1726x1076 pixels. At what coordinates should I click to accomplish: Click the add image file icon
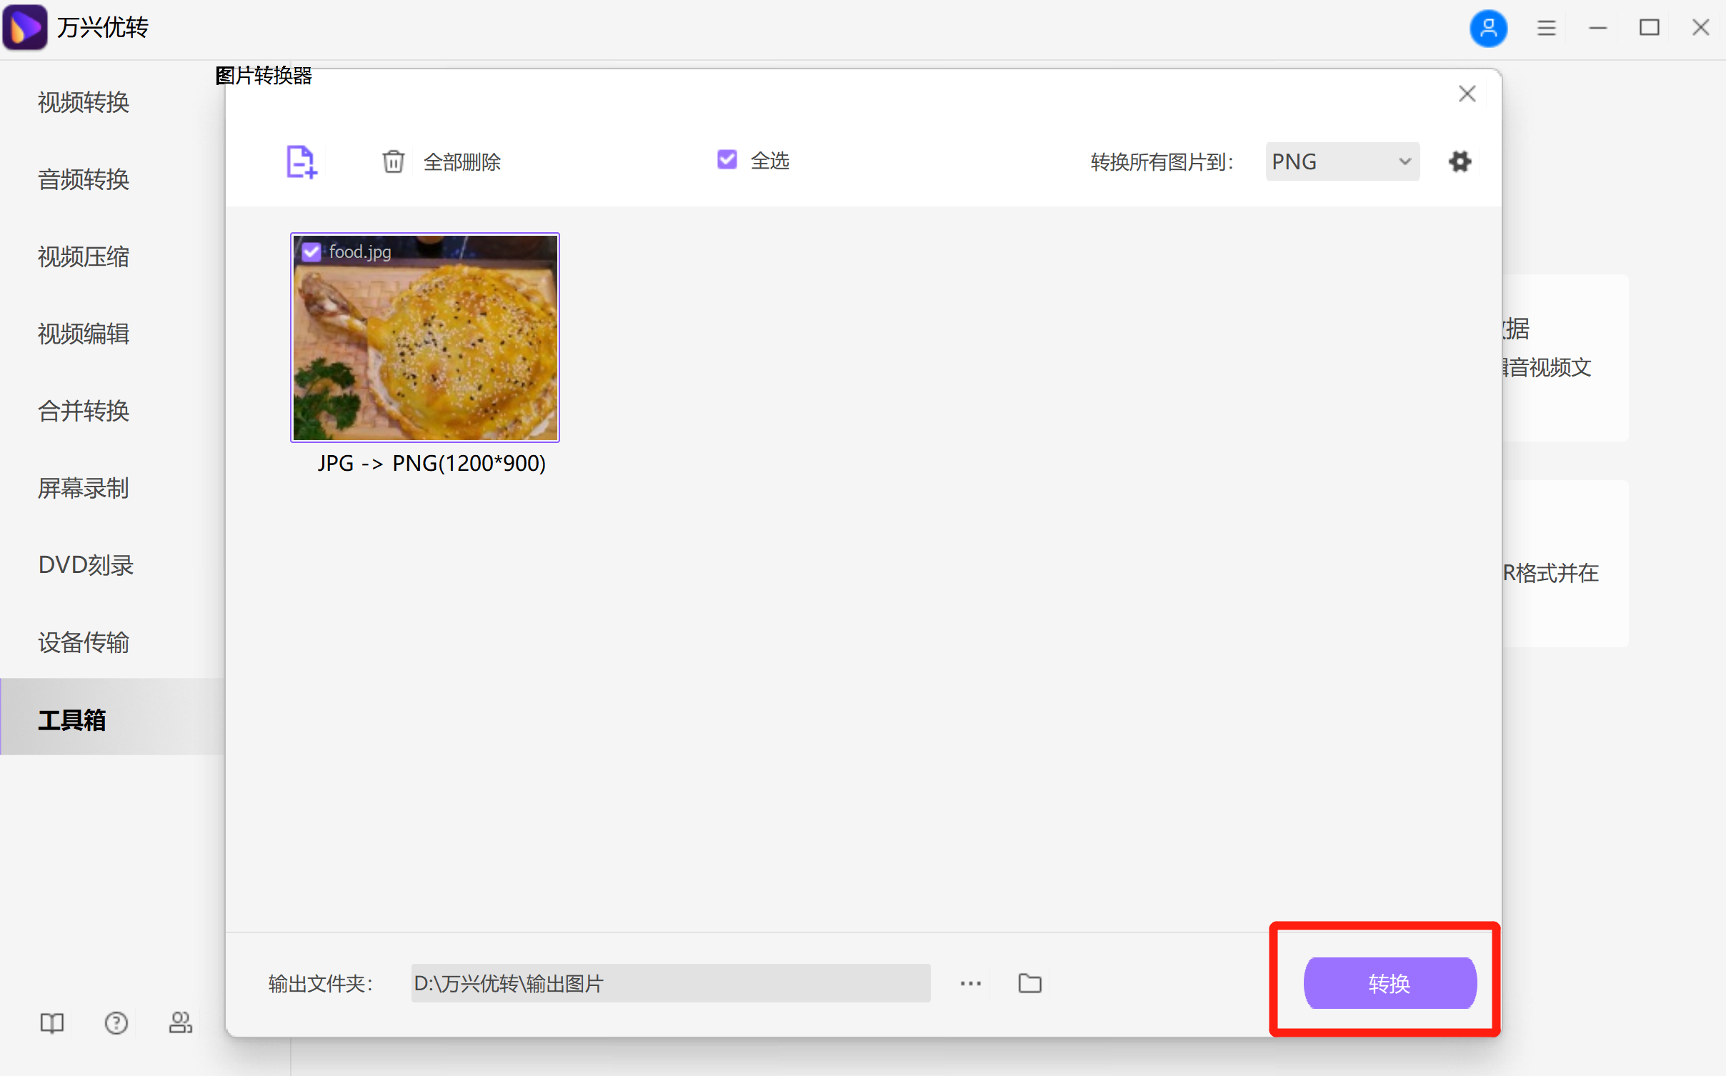(301, 161)
